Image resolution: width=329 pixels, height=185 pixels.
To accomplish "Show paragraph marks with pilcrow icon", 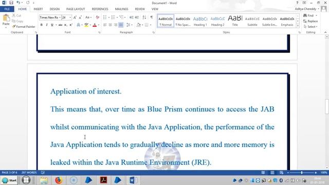I will 152,17.
